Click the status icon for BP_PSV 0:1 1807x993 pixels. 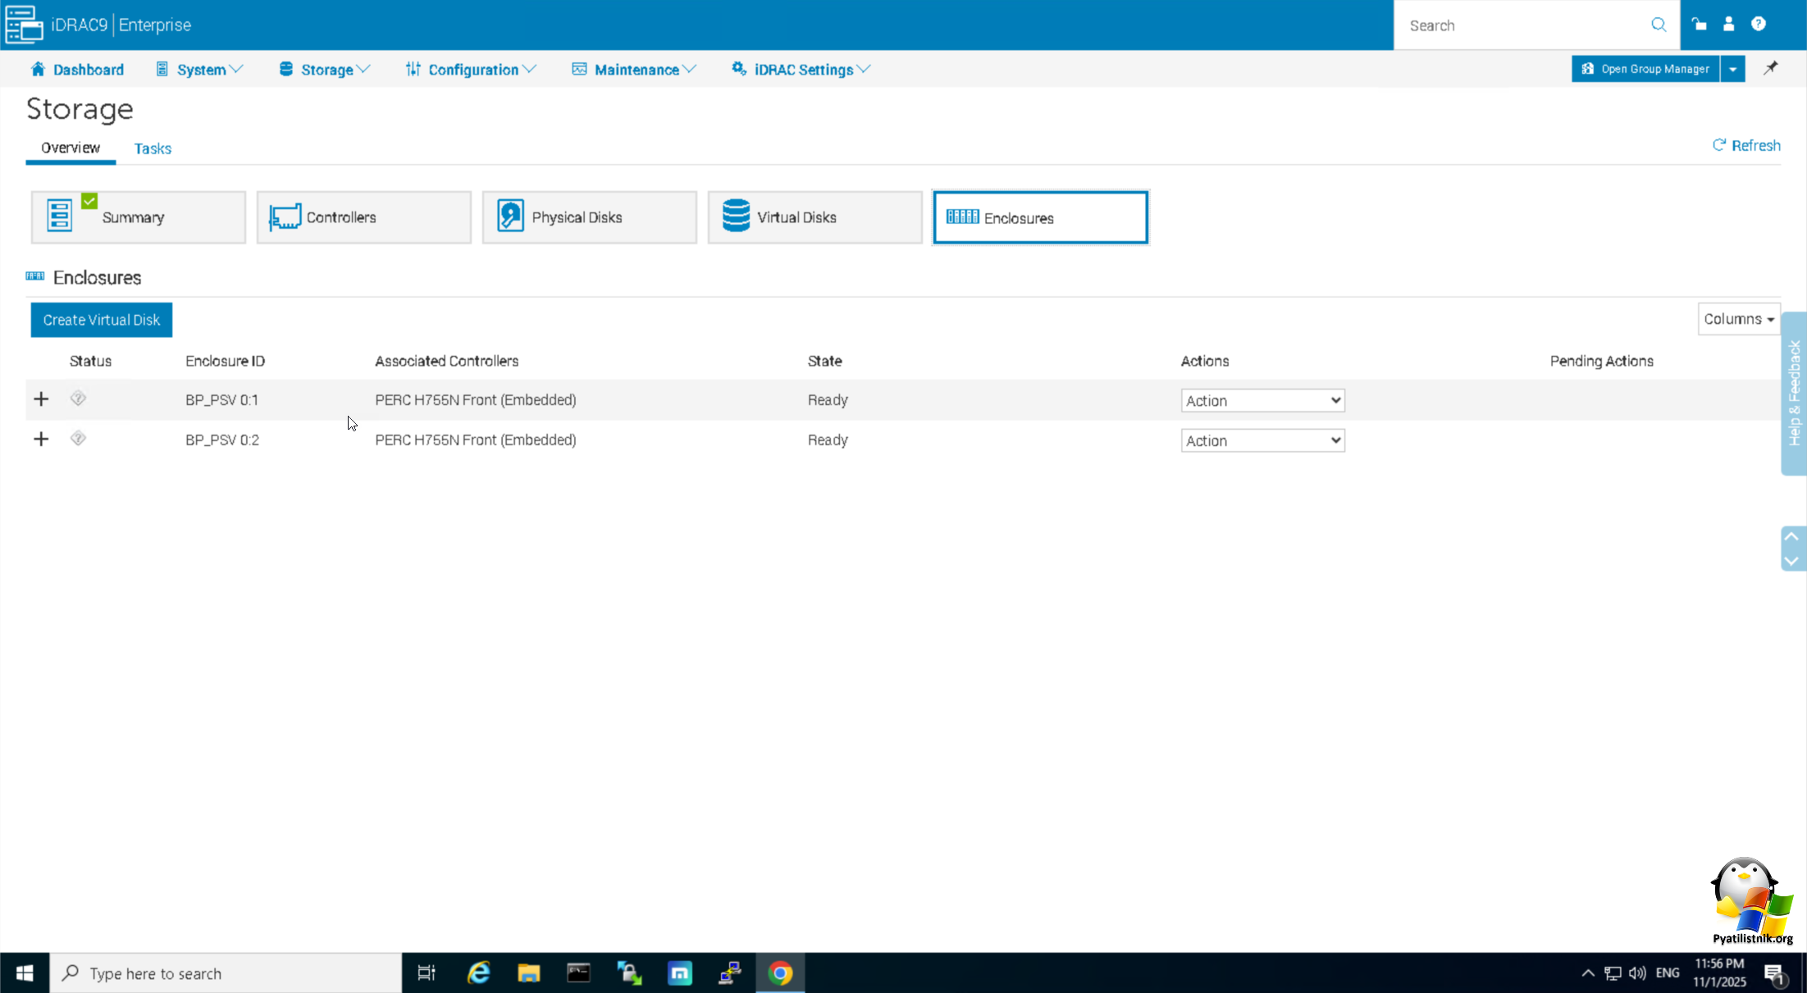(78, 399)
